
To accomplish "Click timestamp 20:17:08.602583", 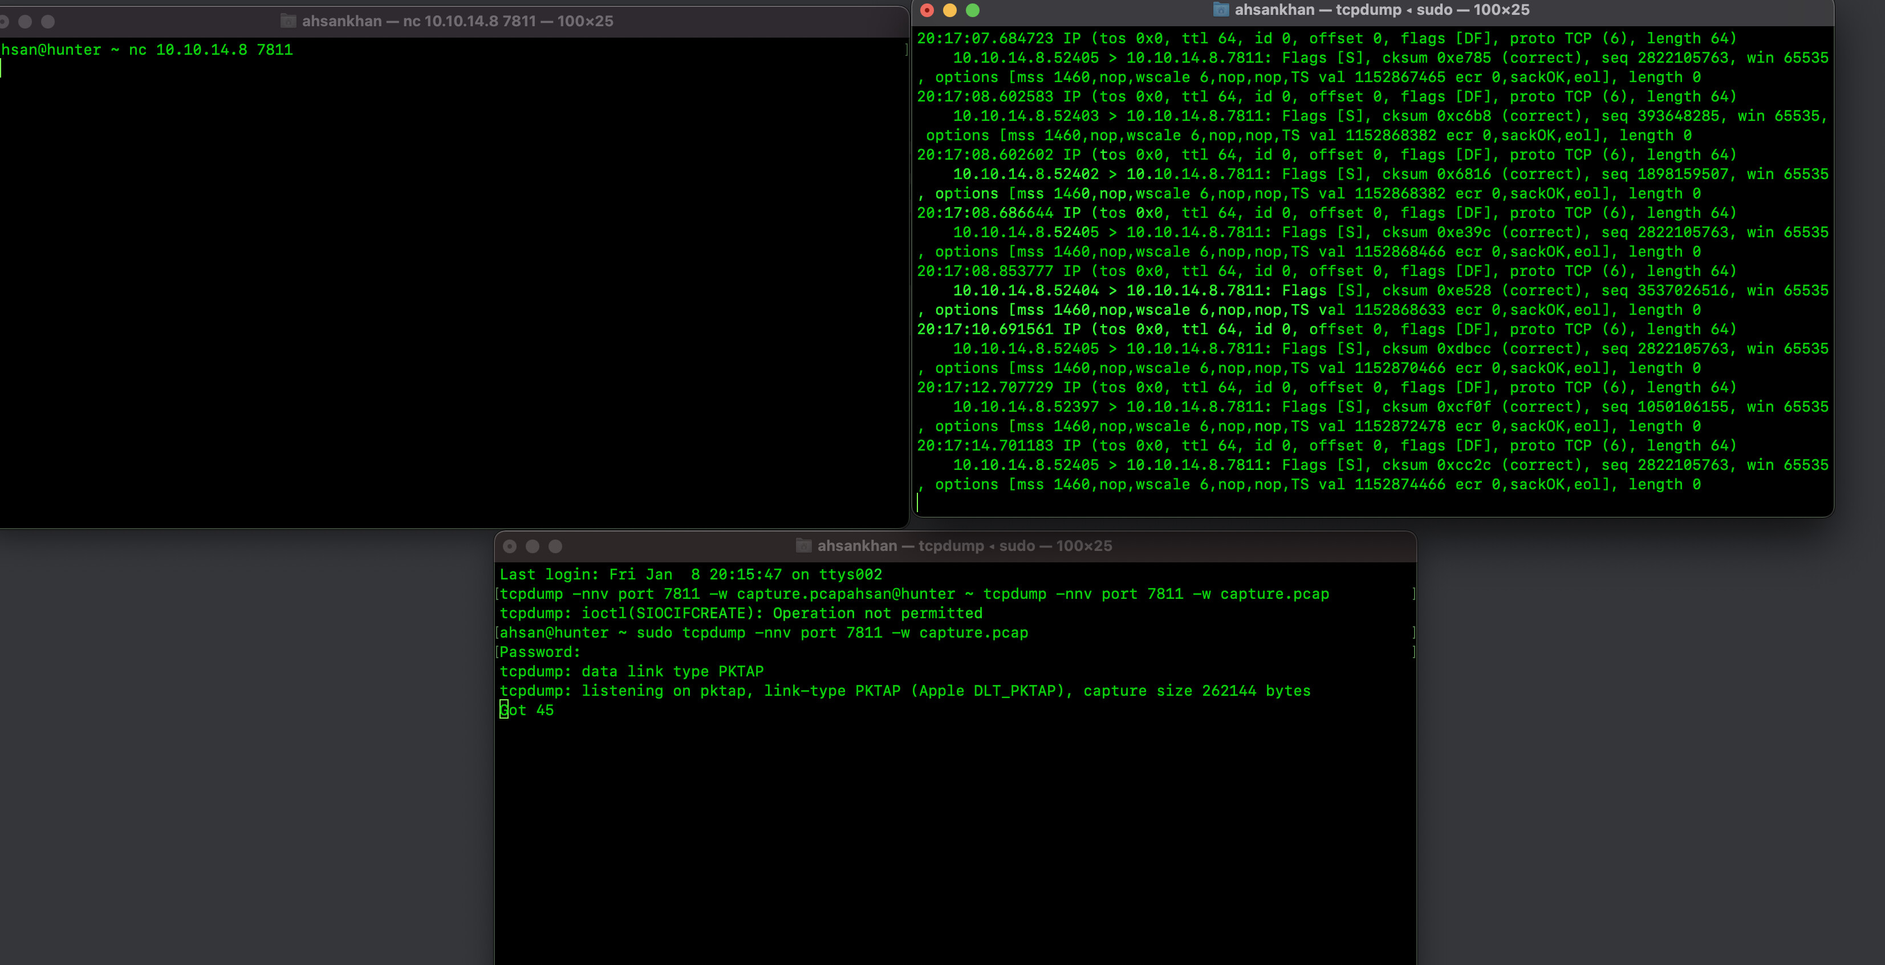I will click(985, 96).
